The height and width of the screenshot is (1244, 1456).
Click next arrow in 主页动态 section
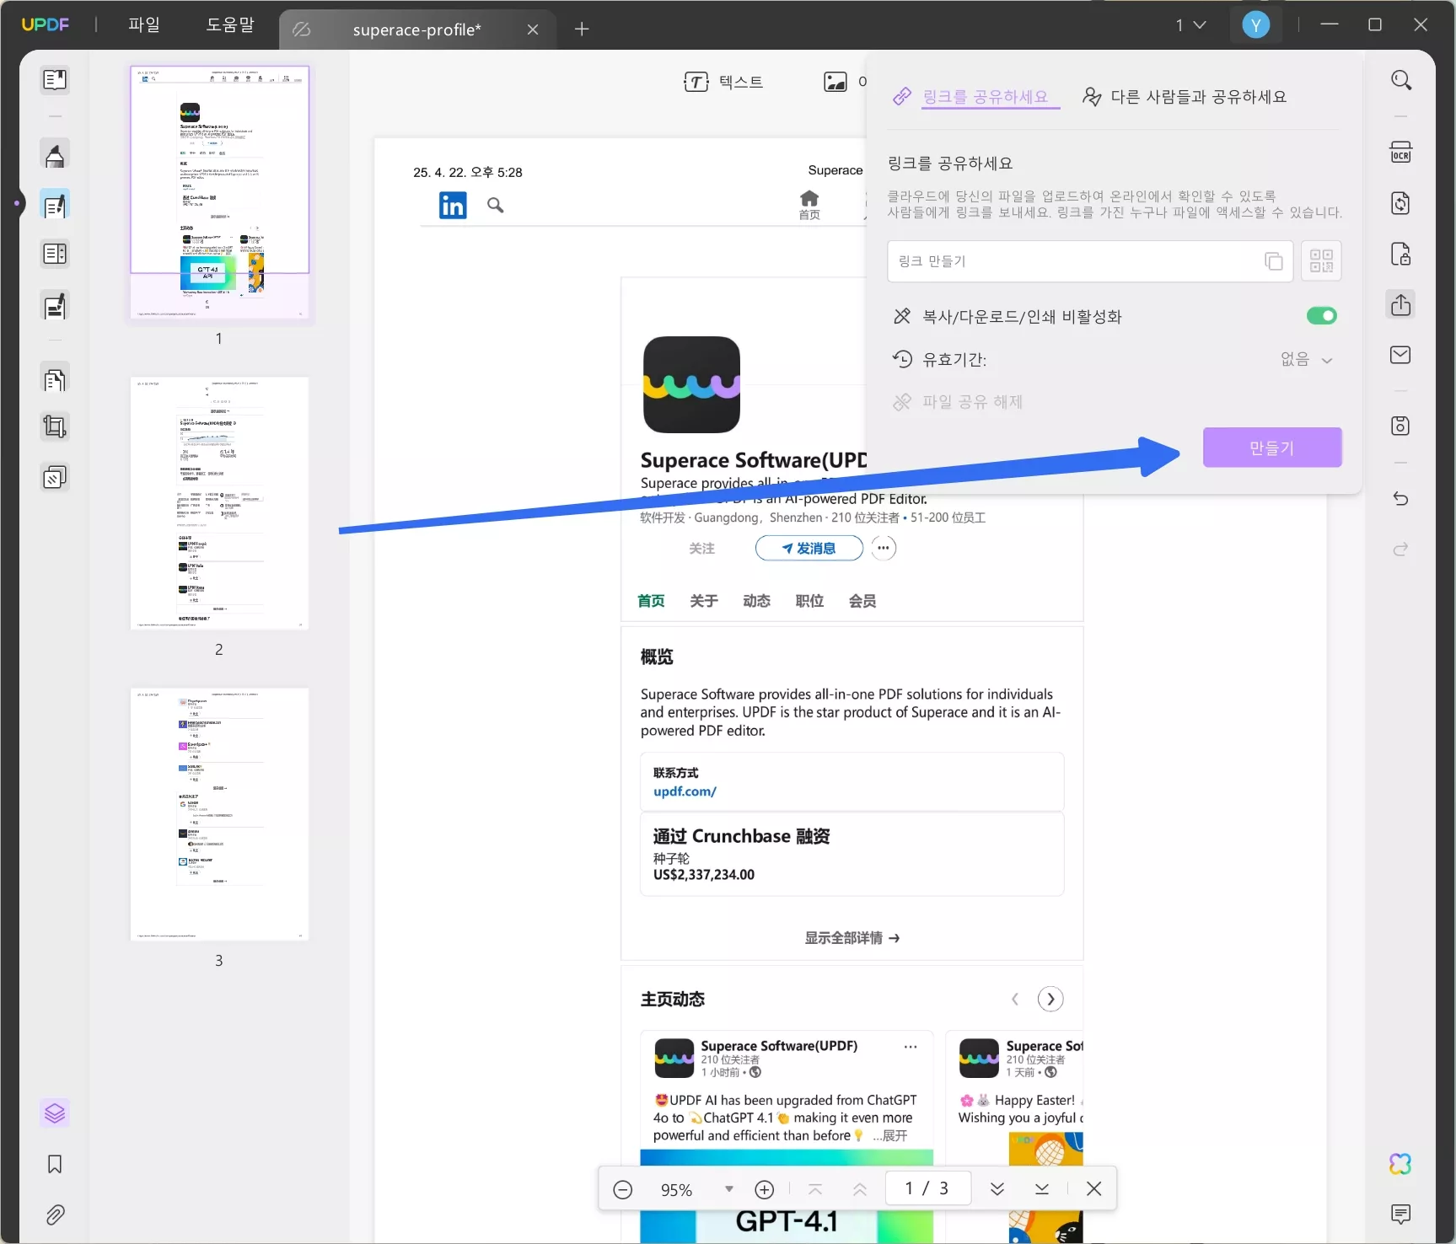pos(1050,1000)
